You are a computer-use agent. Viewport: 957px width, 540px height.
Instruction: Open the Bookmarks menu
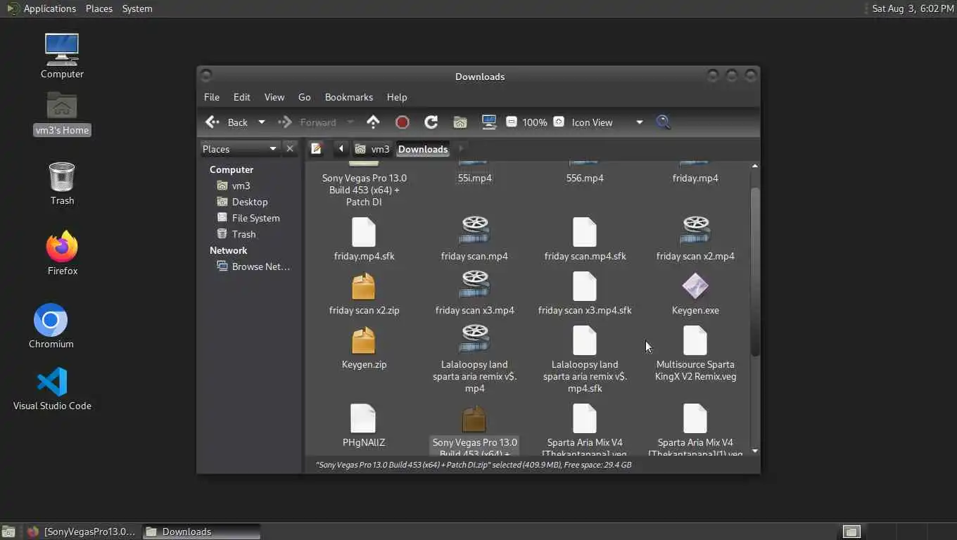click(349, 97)
